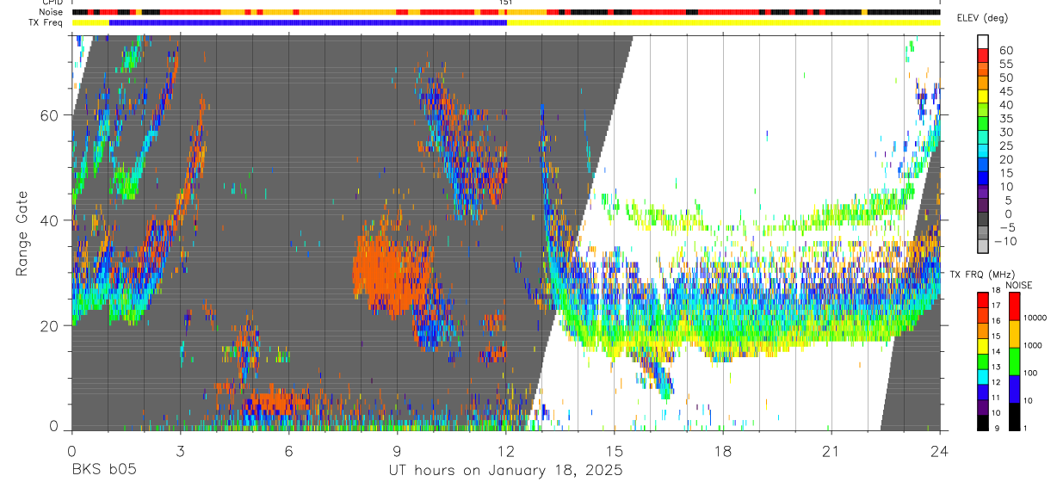Click the CPID label above the plot
1057x488 pixels.
[x=51, y=3]
